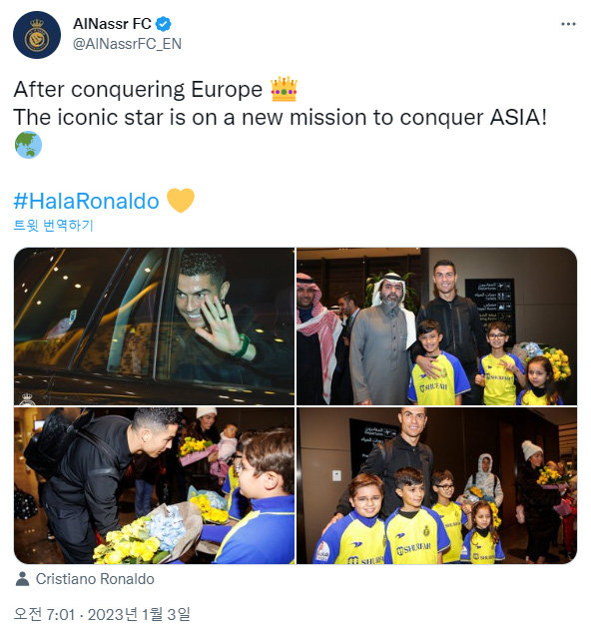This screenshot has height=631, width=591.
Task: Click the 'conquer ASIA!' tweet line
Action: [x=473, y=118]
